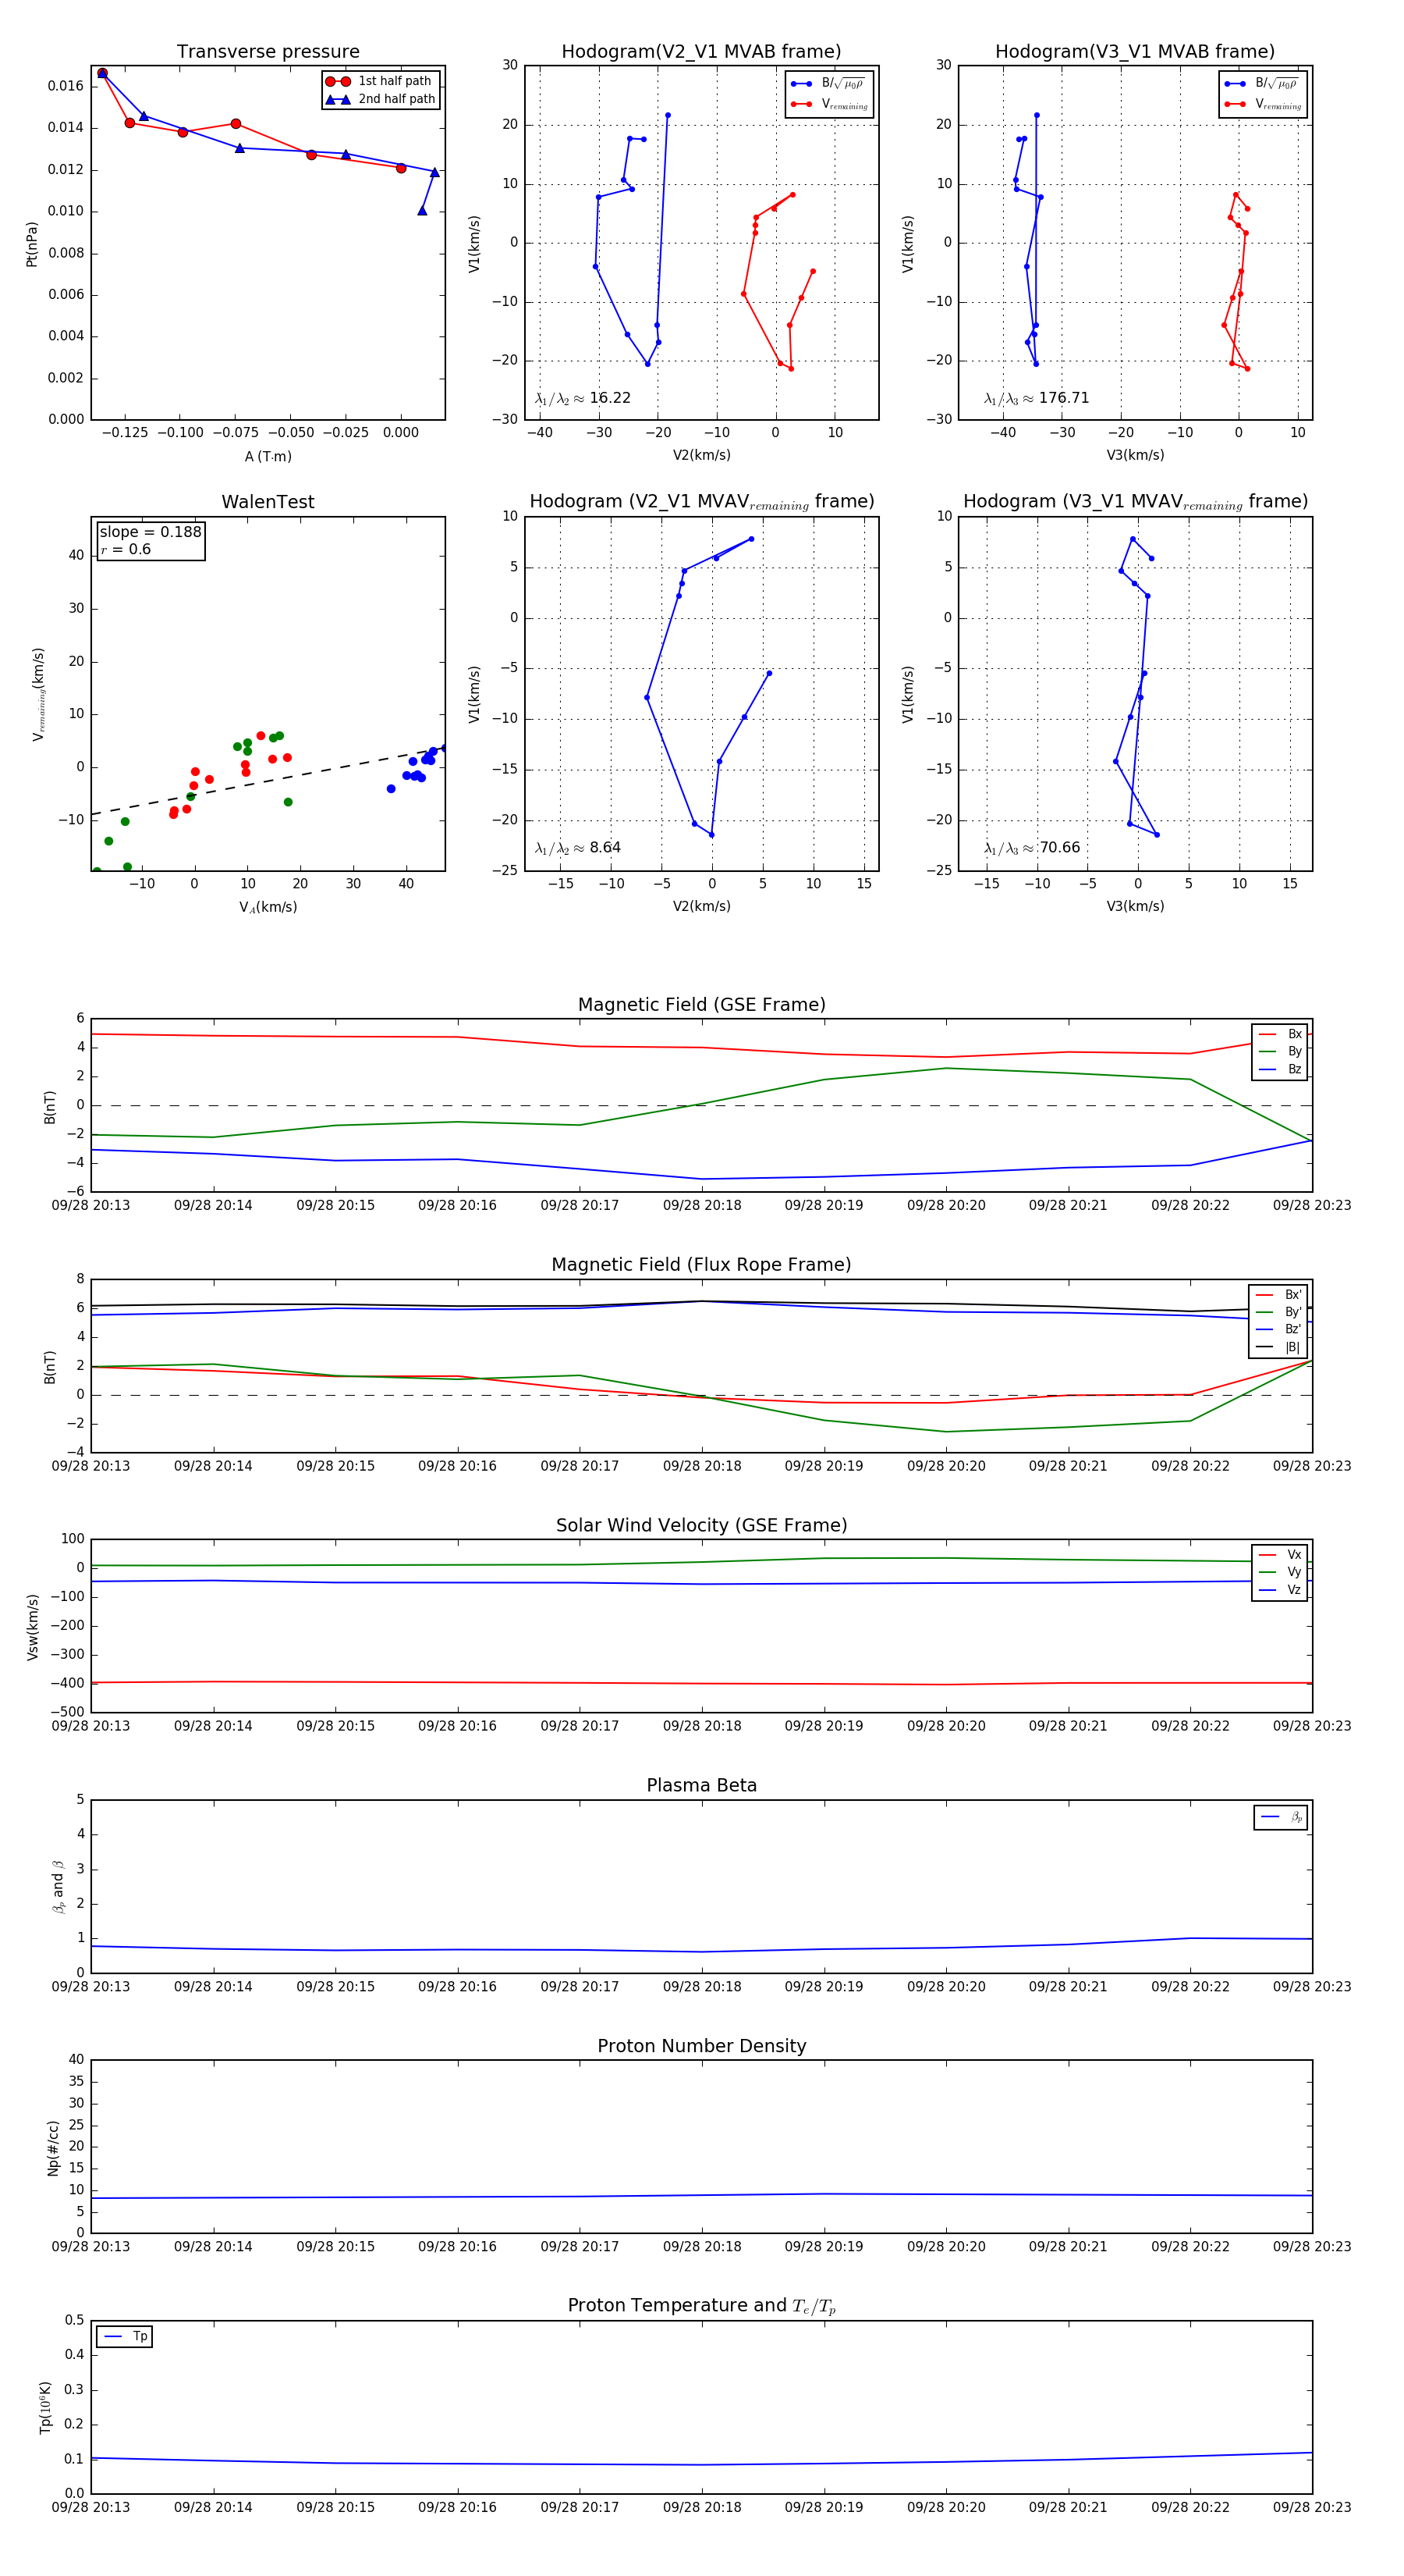Viewport: 1404px width, 2576px height.
Task: Click the last blue triangle in pressure plot
Action: [423, 210]
